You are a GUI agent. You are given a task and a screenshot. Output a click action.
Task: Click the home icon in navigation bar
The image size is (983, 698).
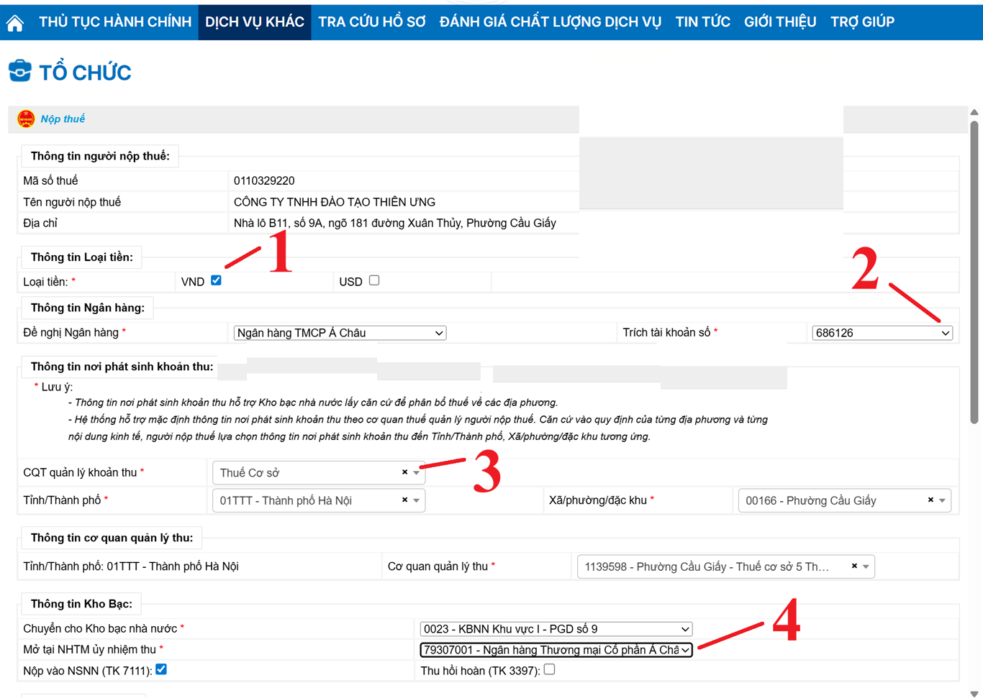[15, 23]
